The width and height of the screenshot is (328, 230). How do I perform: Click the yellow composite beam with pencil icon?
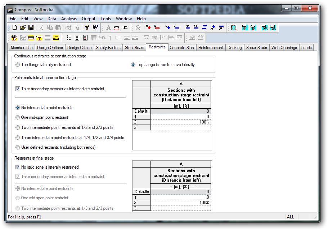tap(14, 38)
